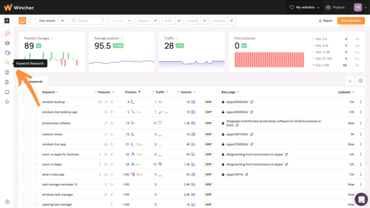This screenshot has height=208, width=370.
Task: Open row menu for metorik review
Action: [361, 134]
